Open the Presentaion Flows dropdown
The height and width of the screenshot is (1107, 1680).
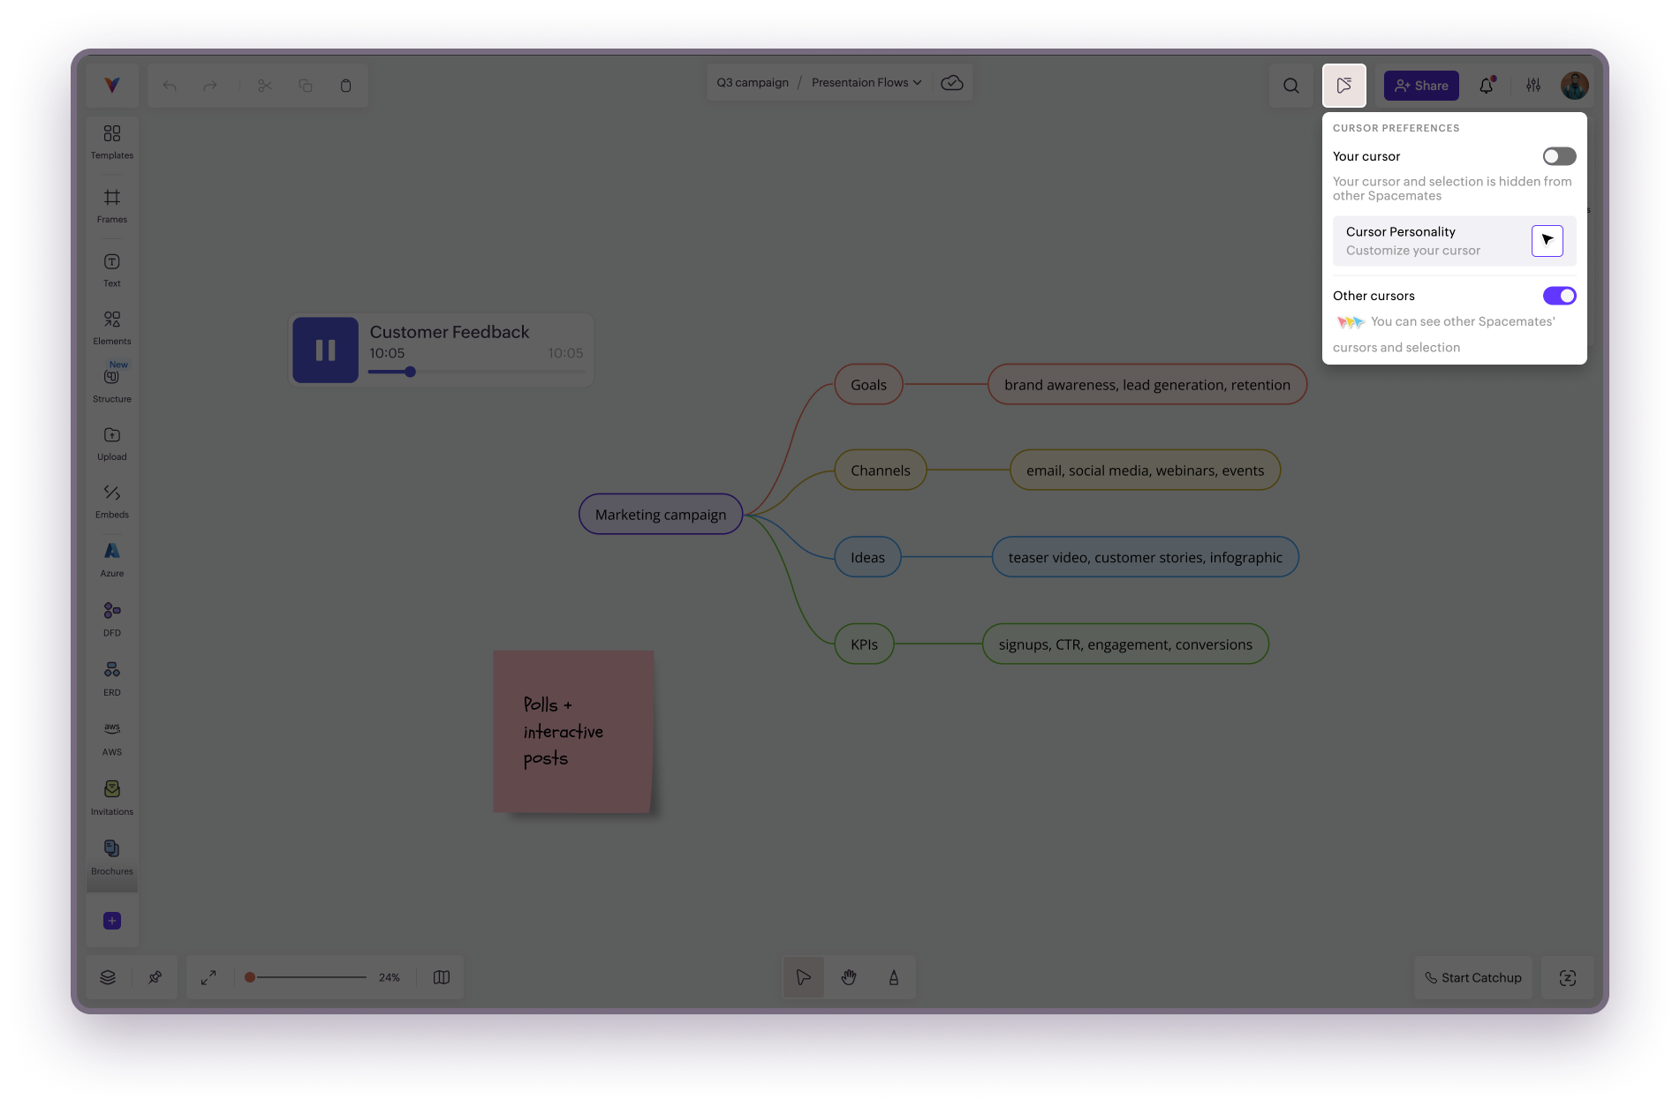[866, 83]
